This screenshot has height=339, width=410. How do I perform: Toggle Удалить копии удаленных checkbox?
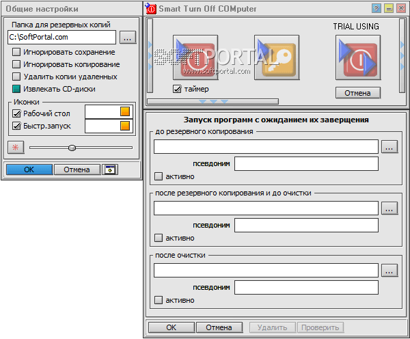(16, 77)
